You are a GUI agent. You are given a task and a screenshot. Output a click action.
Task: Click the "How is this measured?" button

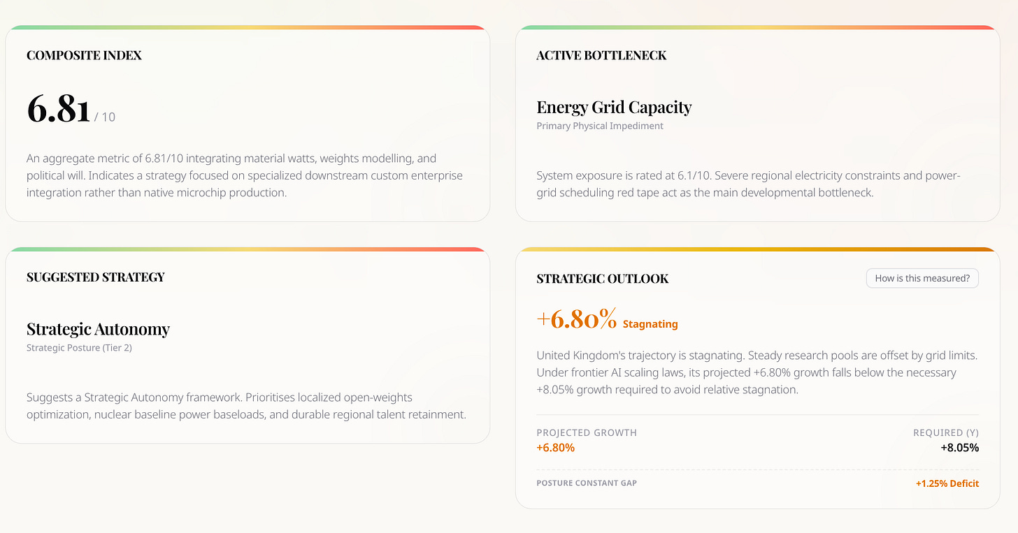(922, 278)
